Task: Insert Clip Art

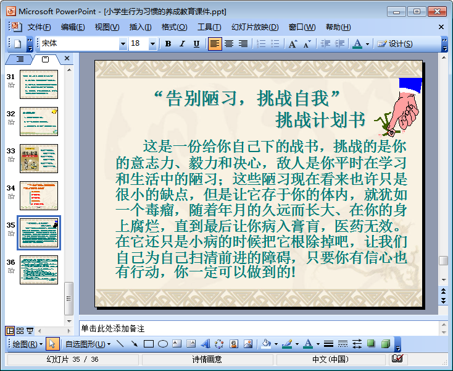Action: 234,344
